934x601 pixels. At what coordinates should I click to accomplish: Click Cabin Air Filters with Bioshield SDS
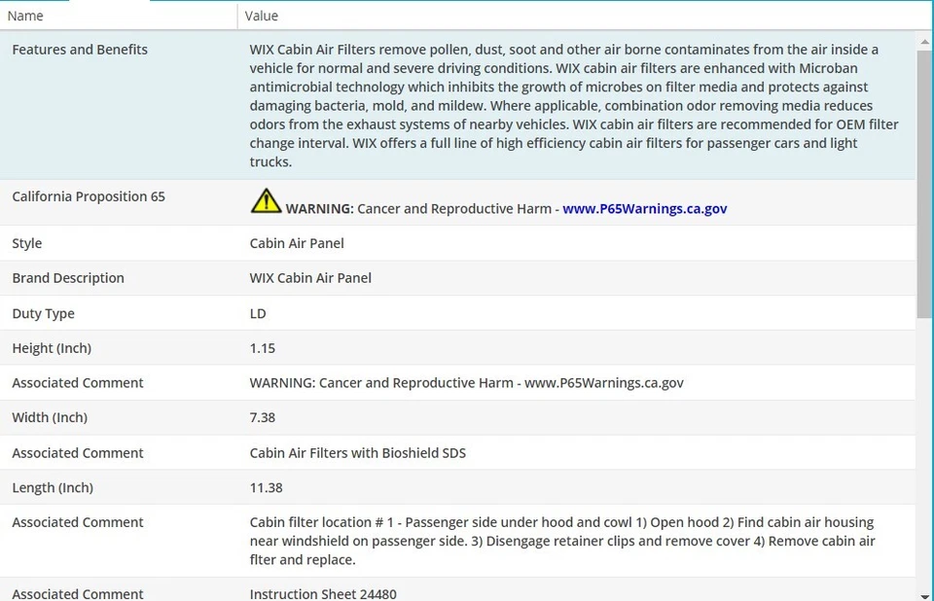point(357,452)
